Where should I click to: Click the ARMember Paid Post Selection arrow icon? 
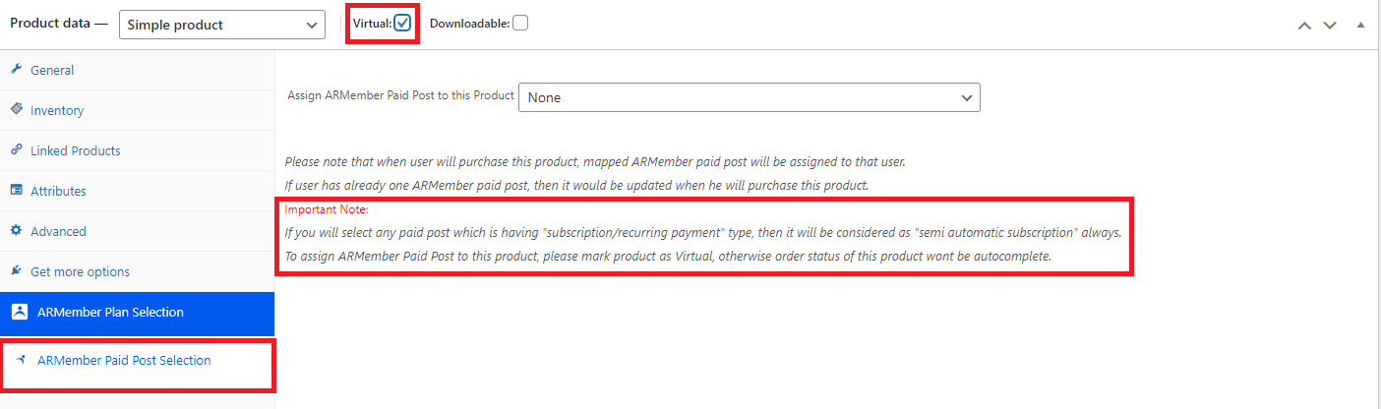[x=21, y=360]
